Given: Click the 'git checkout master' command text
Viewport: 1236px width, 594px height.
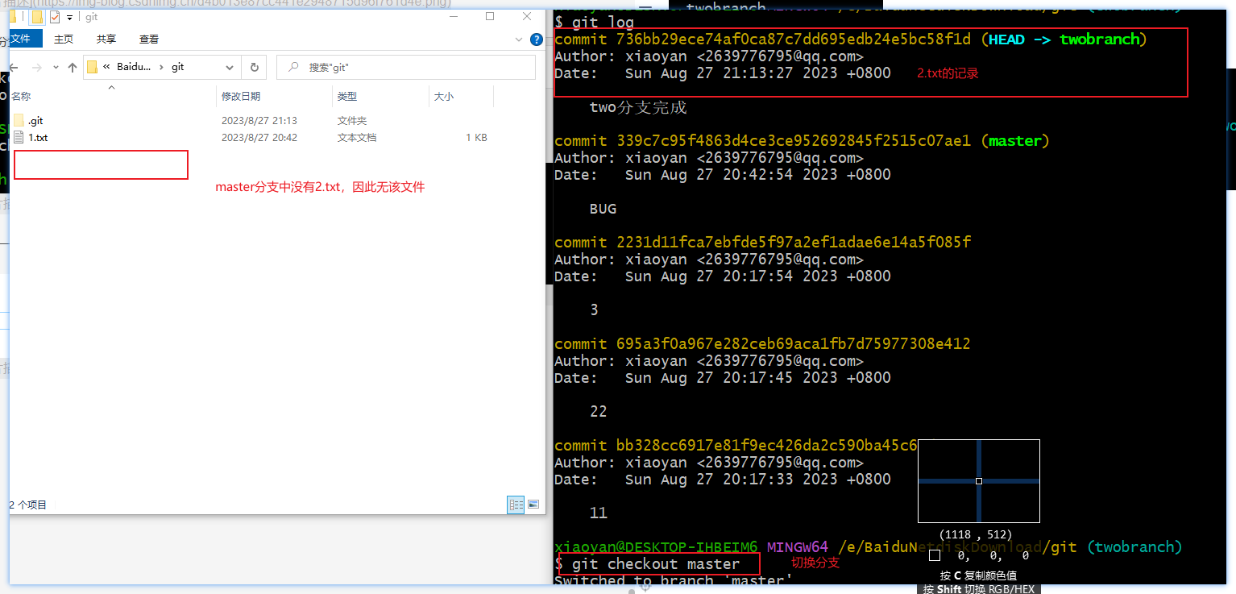Looking at the screenshot, I should (656, 564).
